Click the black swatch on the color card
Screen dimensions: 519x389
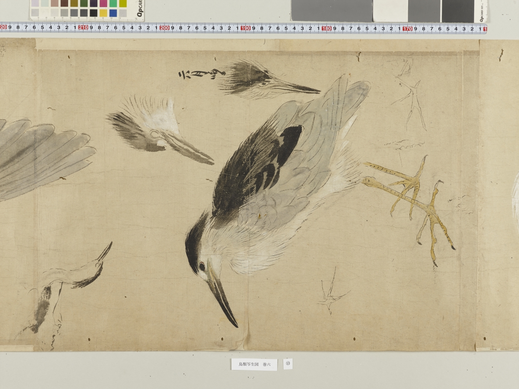pyautogui.click(x=93, y=13)
